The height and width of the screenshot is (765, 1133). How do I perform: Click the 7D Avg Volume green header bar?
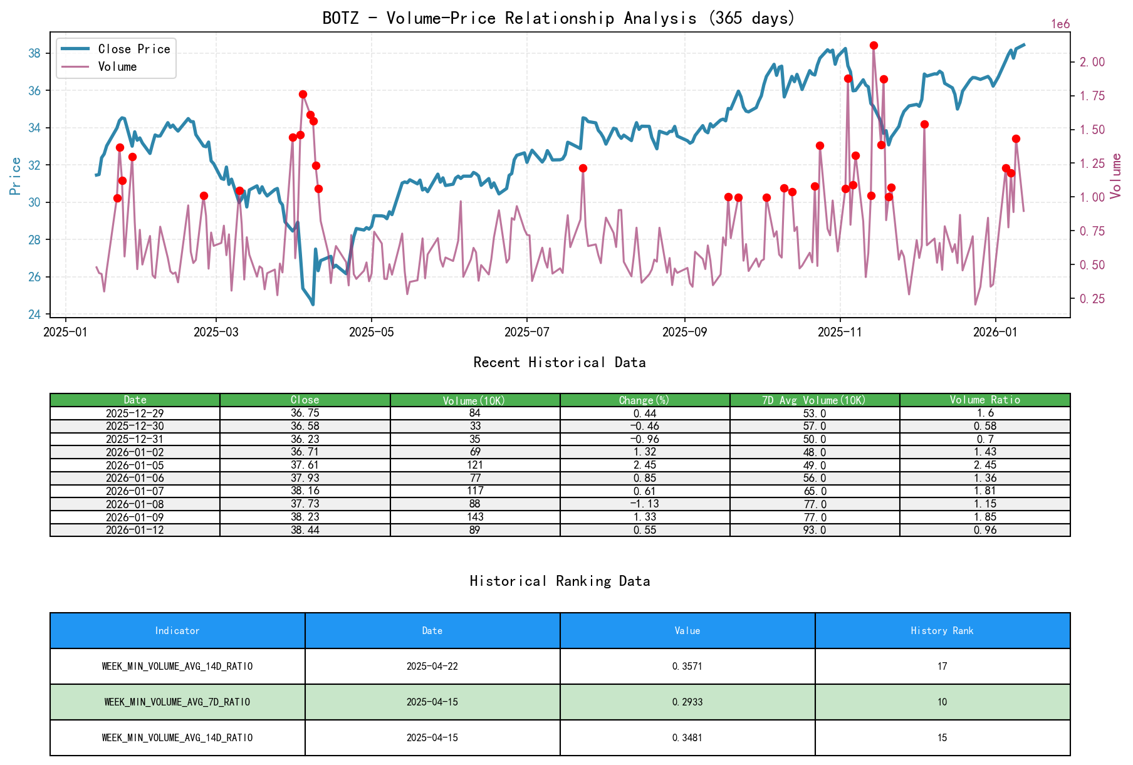pos(814,399)
